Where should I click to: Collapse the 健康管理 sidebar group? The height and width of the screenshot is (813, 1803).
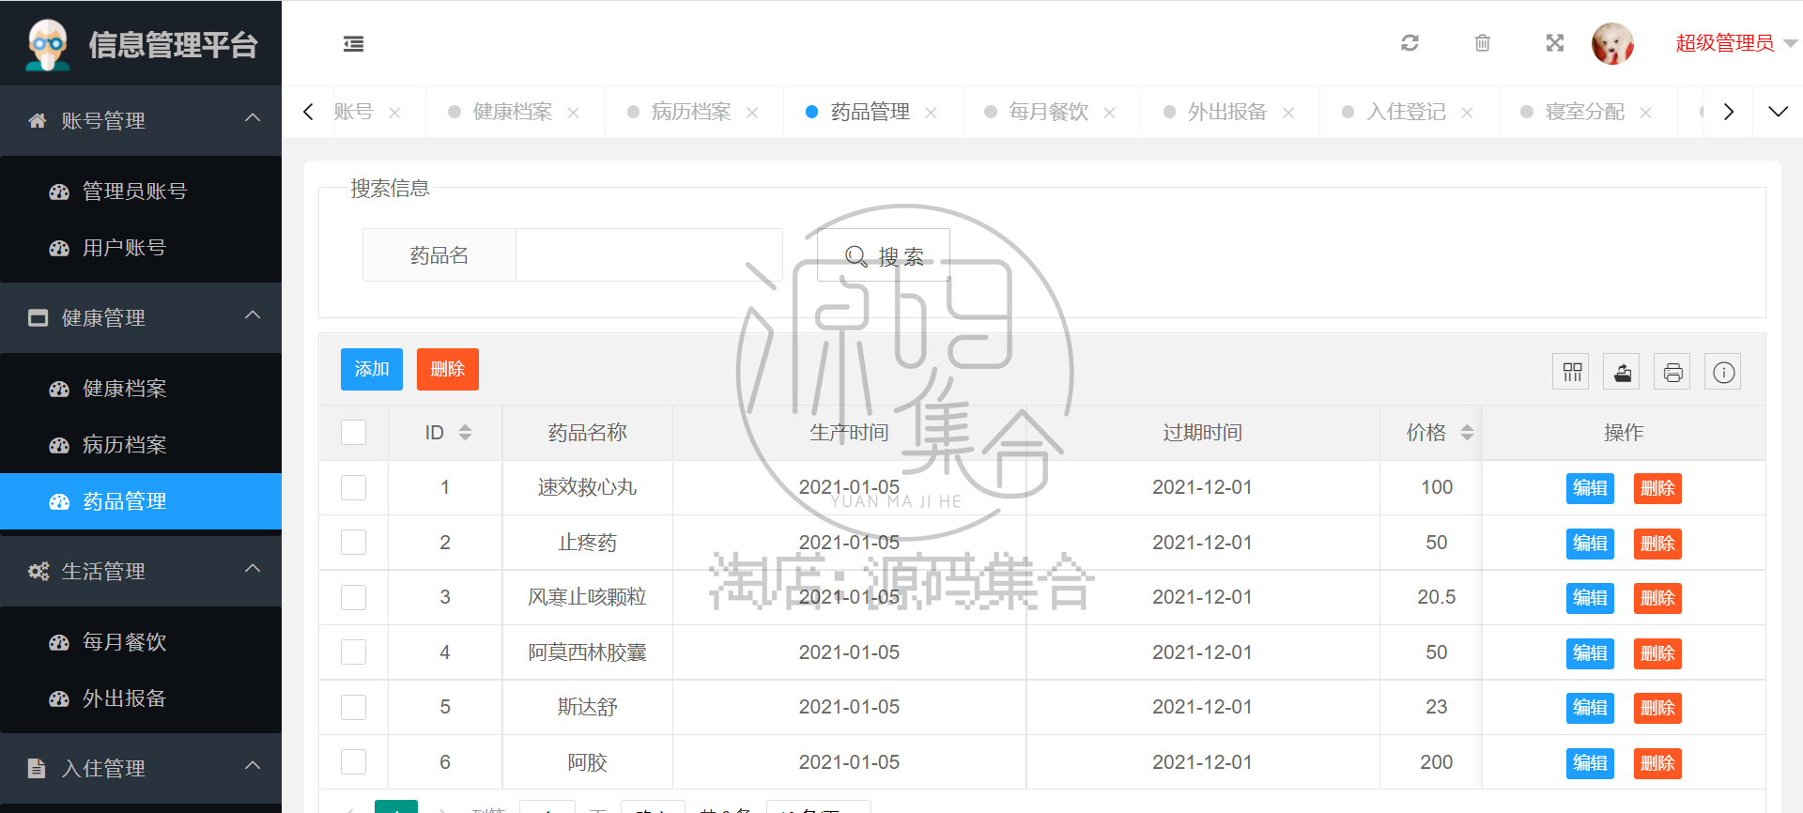(x=141, y=317)
